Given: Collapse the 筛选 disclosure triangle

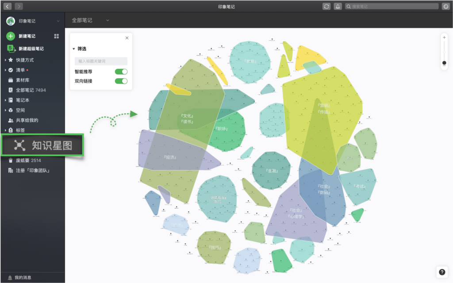Looking at the screenshot, I should (74, 49).
